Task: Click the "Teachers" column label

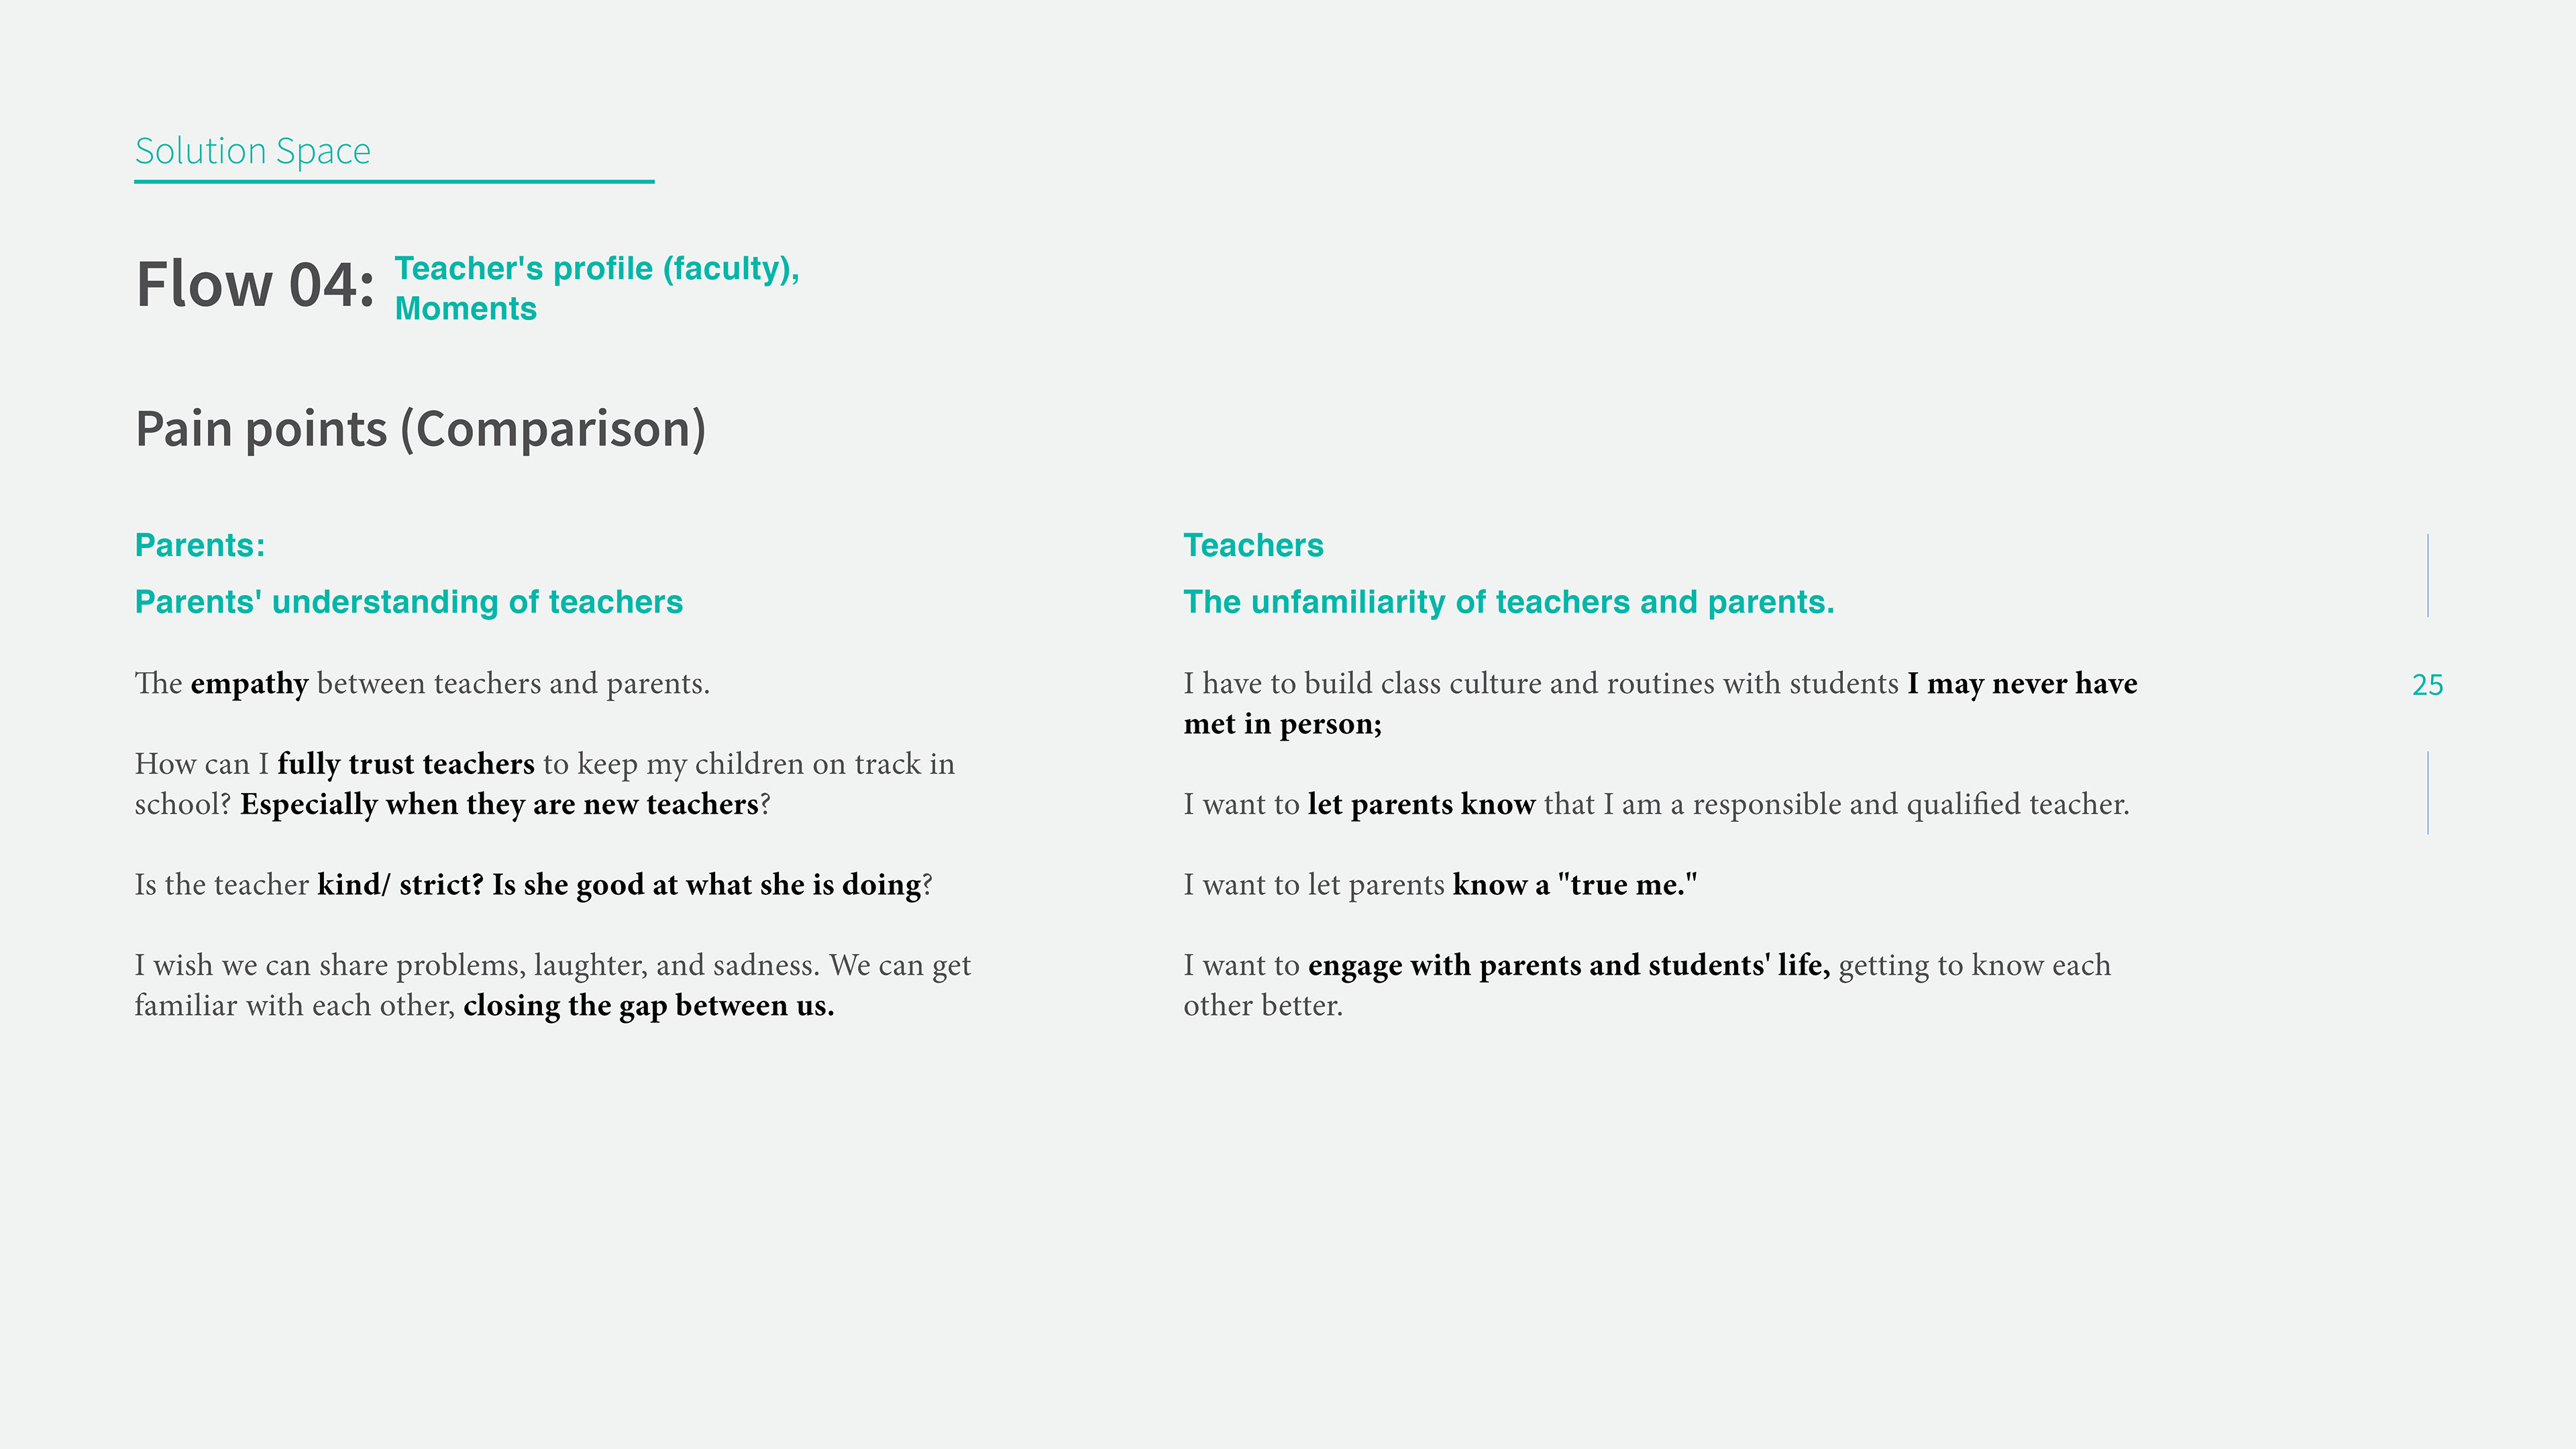Action: click(x=1253, y=545)
